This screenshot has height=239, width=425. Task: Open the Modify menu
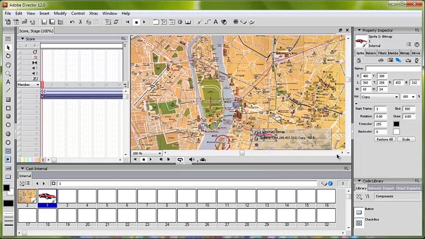60,13
